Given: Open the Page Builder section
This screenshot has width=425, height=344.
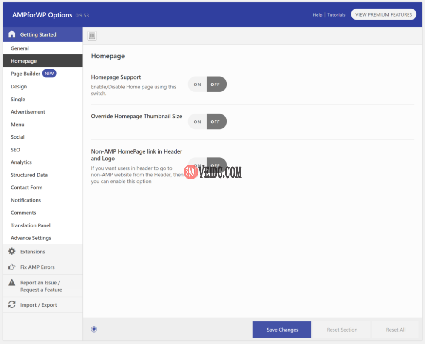Looking at the screenshot, I should (x=43, y=74).
